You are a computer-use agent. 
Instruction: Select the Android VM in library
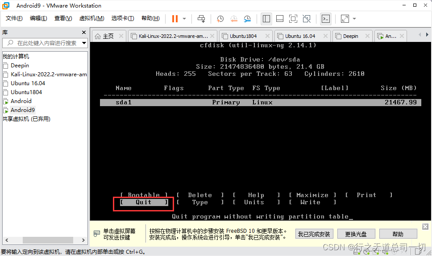coord(21,101)
